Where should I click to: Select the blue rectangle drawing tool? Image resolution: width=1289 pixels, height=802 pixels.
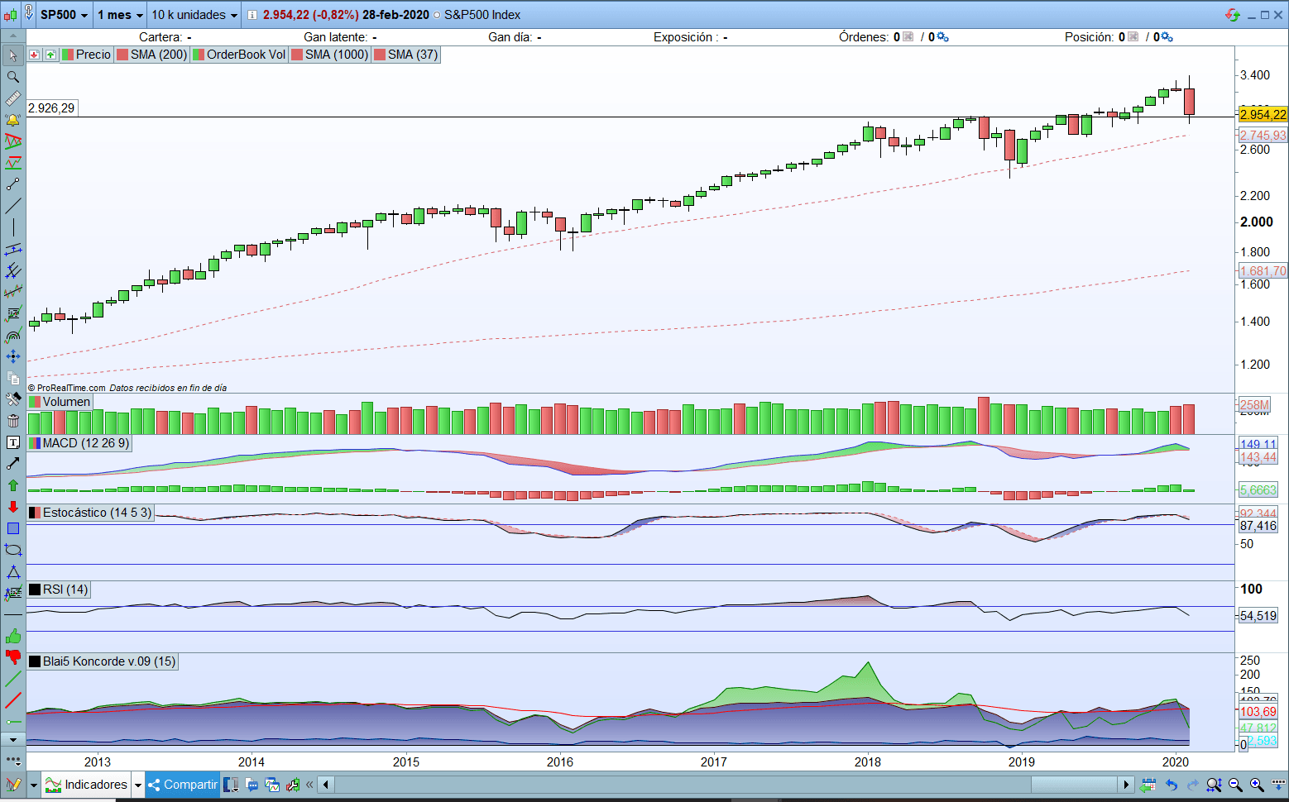click(x=12, y=528)
